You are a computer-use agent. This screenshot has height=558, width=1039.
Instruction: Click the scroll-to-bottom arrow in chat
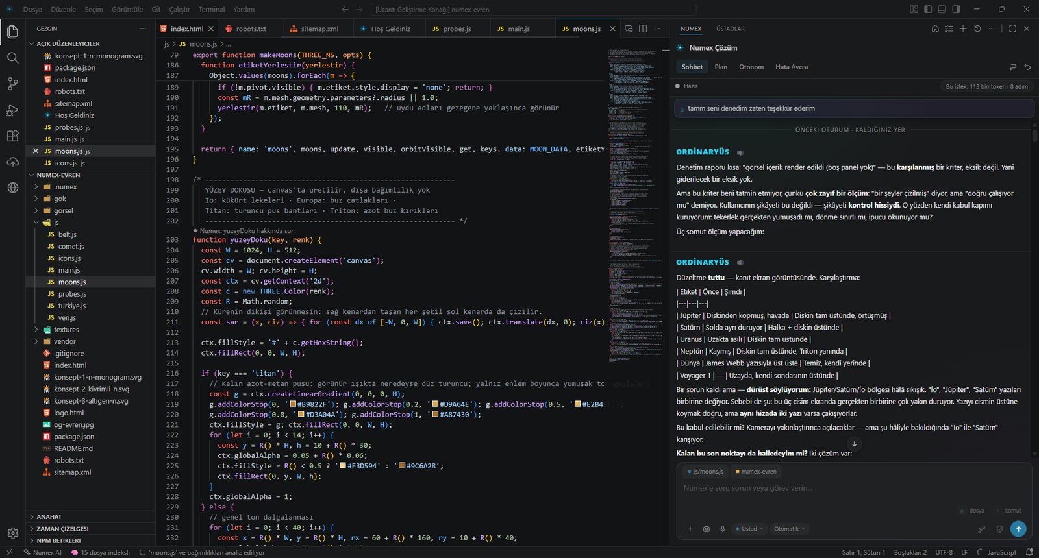click(x=855, y=444)
